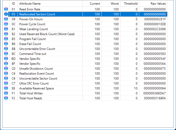Viewport: 176px width, 130px height.
Task: Sort by the ID column header
Action: [13, 4]
